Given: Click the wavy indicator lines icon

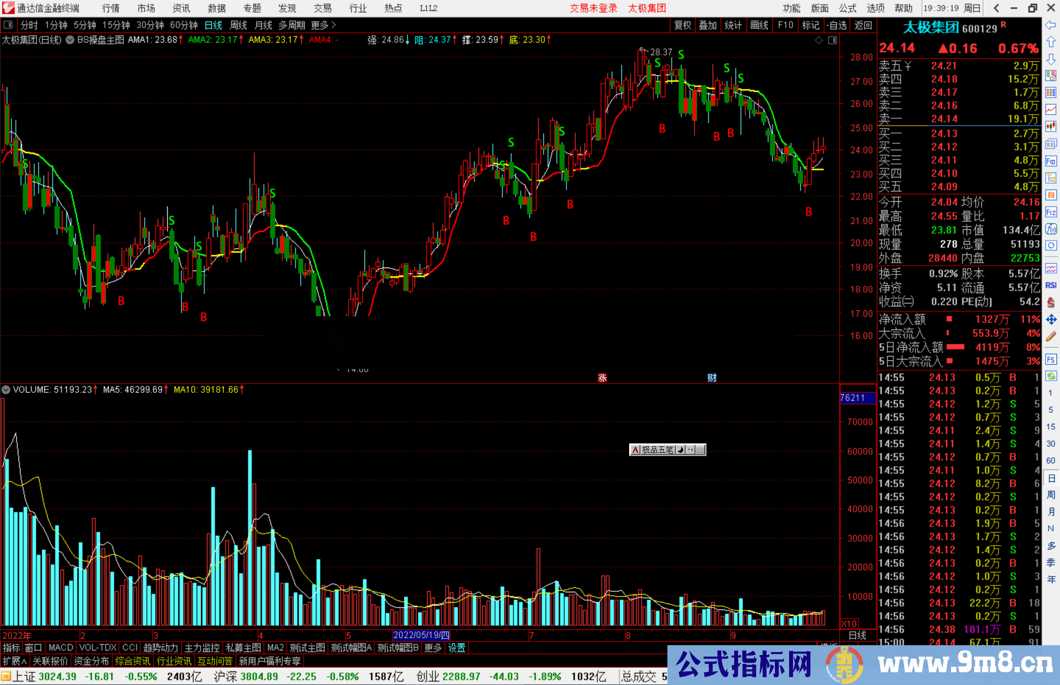Looking at the screenshot, I should coord(1051,268).
